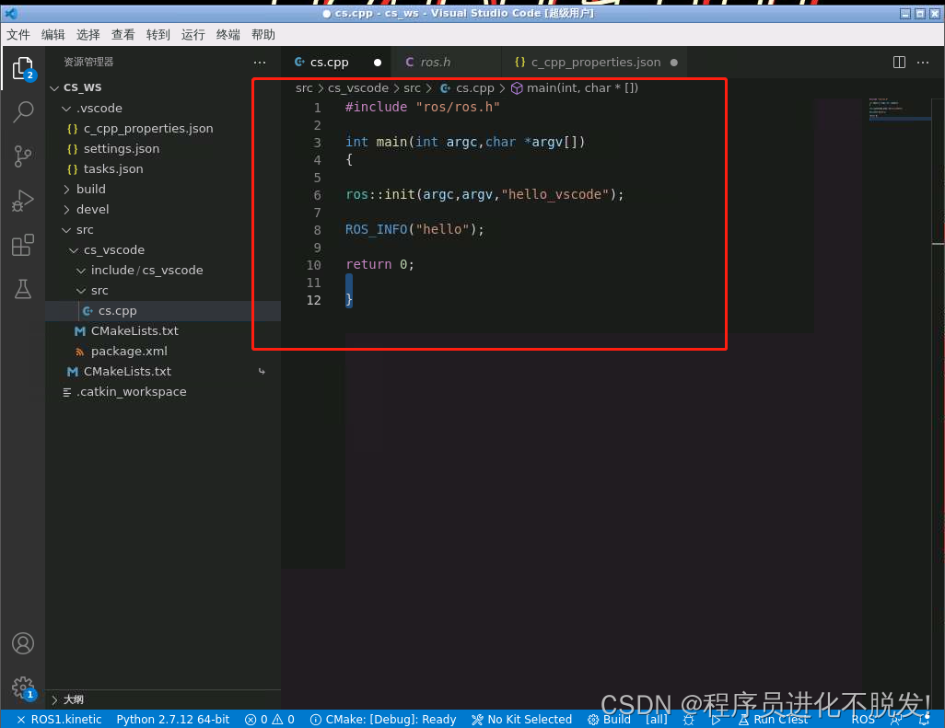Click the VS Code logo in title bar
This screenshot has height=728, width=945.
(11, 13)
